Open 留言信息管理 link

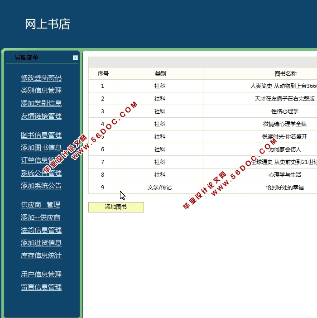tap(41, 287)
